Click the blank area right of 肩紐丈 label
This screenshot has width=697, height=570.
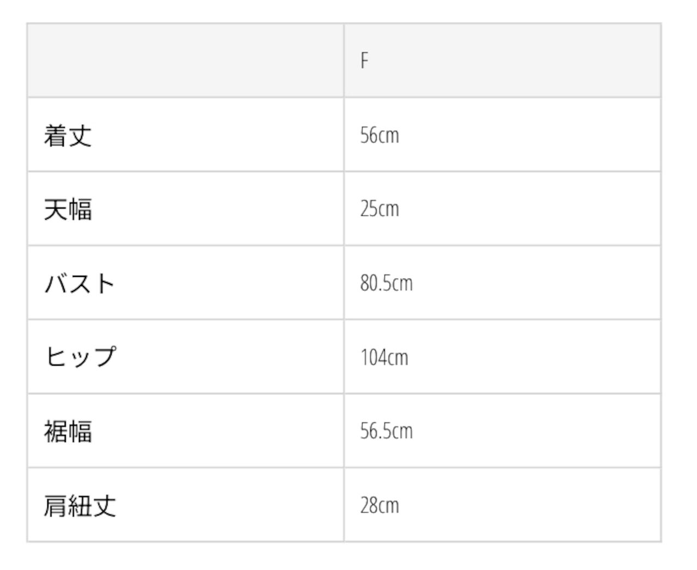click(x=230, y=505)
